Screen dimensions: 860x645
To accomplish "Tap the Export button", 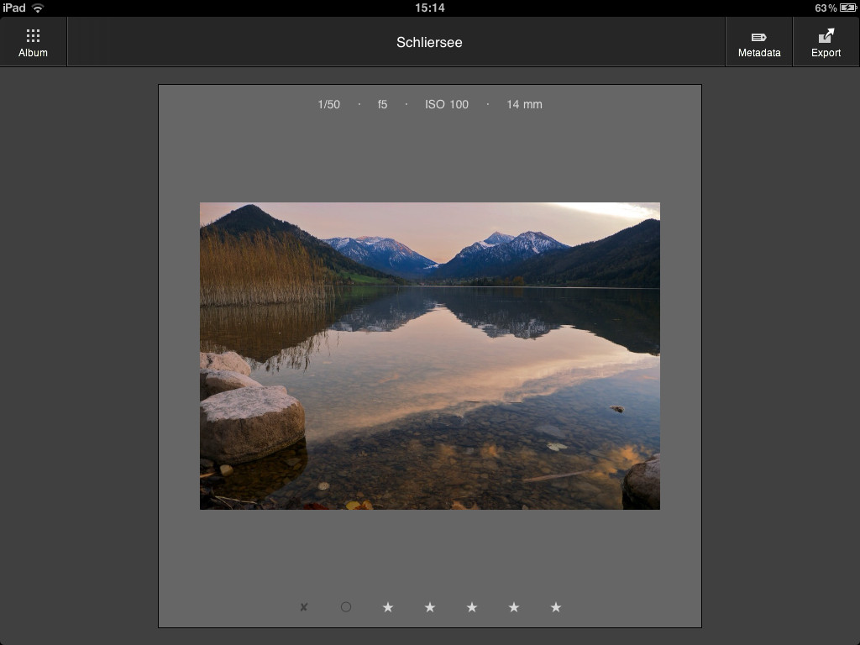I will (x=826, y=42).
